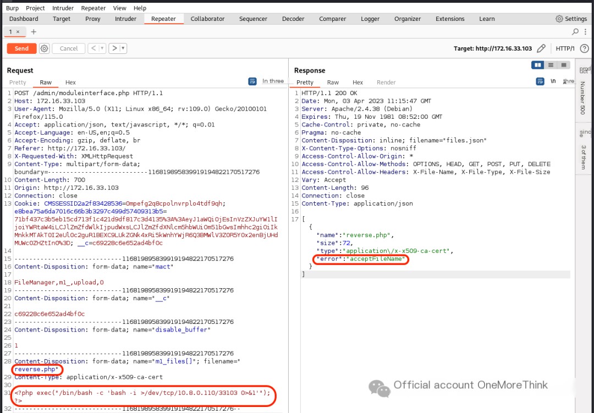Click the Content-Length: 700 header in request

coord(50,180)
